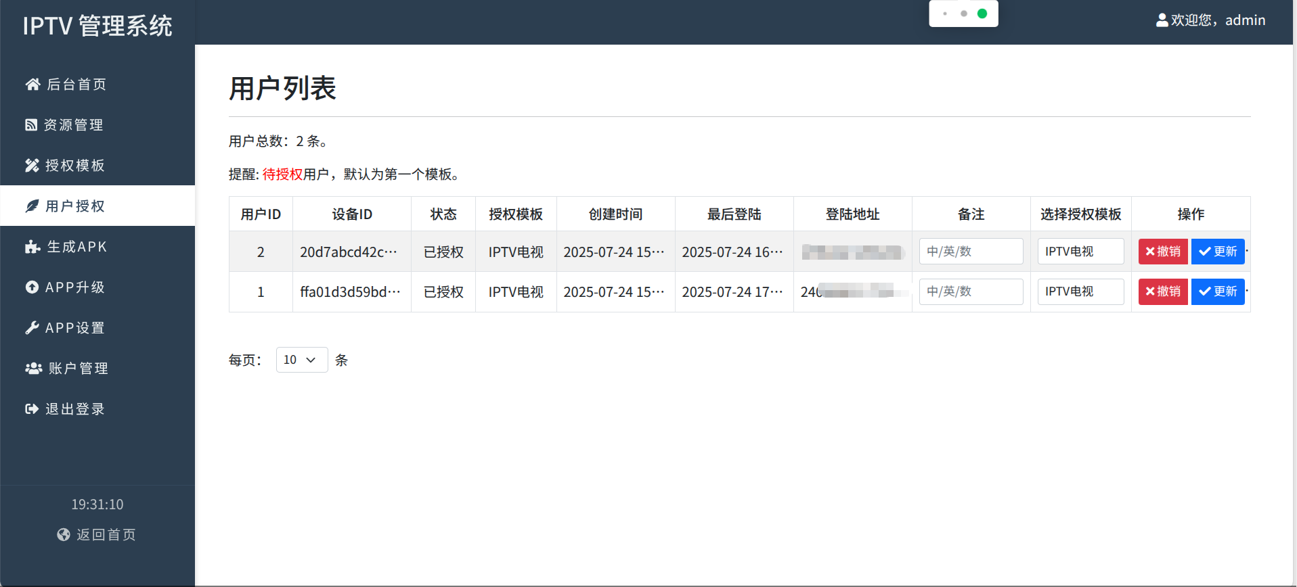Viewport: 1297px width, 587px height.
Task: Click the 更新 button for user ID 2
Action: coord(1218,252)
